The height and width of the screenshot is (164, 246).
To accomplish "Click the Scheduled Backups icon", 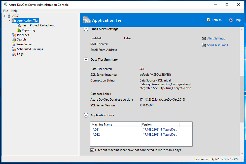I will pos(14,49).
